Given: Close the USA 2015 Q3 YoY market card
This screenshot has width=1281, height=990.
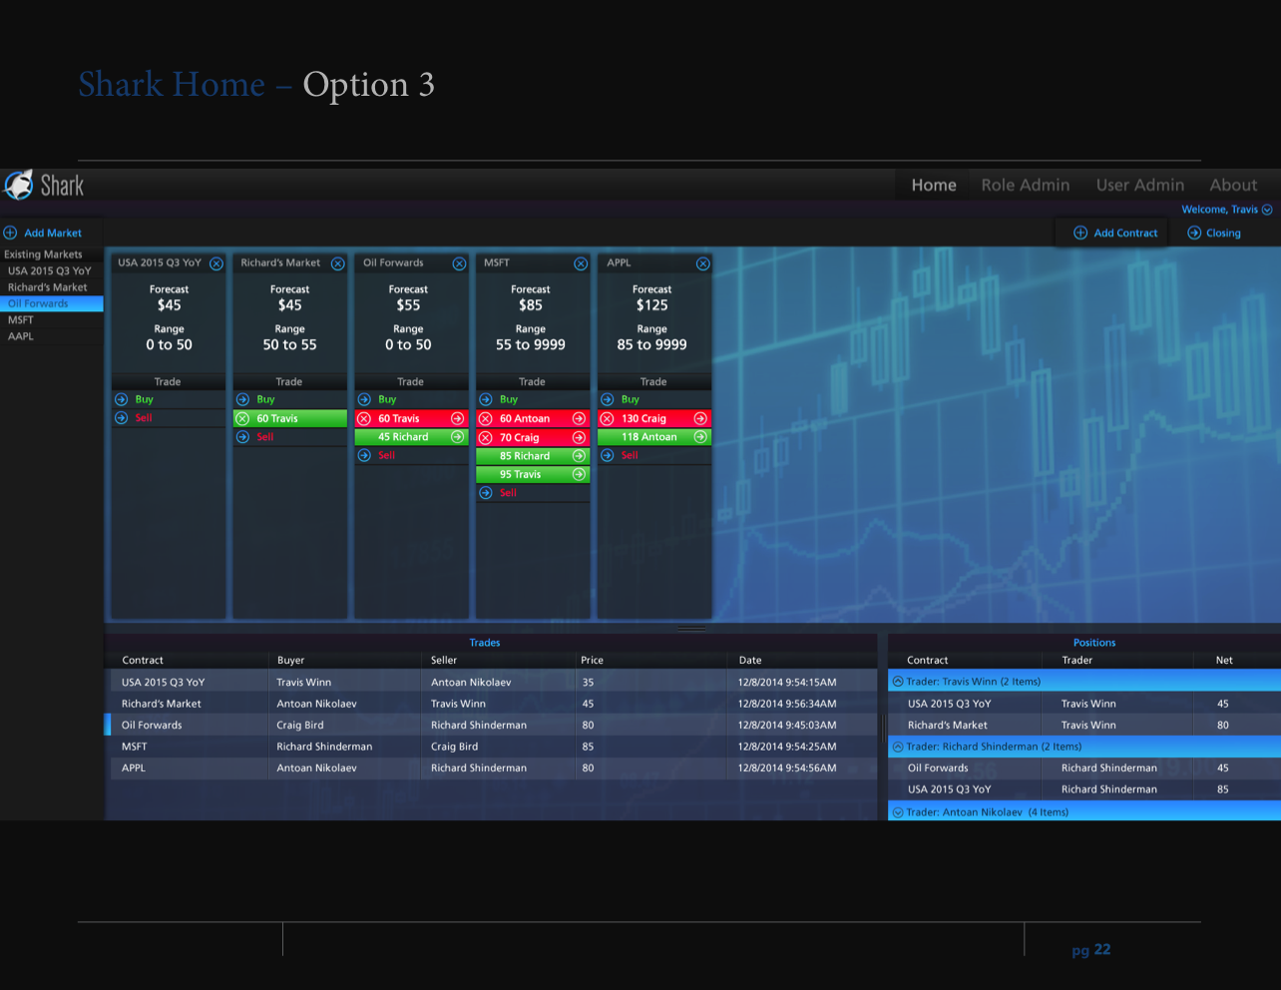Looking at the screenshot, I should [x=215, y=263].
